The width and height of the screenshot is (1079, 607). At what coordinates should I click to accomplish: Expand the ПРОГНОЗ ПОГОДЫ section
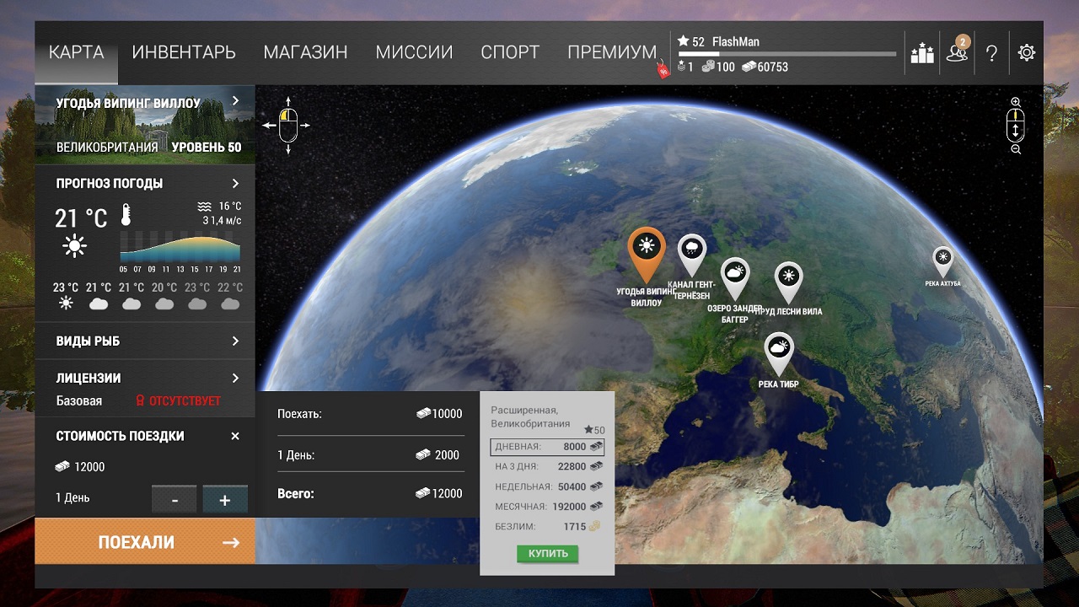235,183
